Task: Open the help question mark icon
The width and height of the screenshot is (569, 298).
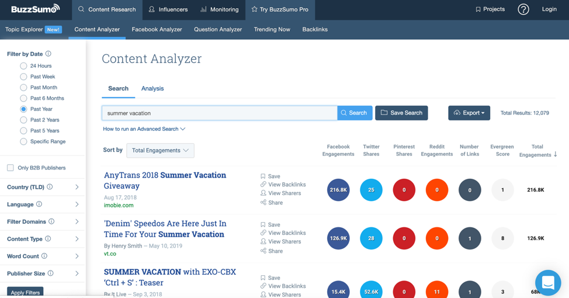Action: 523,9
